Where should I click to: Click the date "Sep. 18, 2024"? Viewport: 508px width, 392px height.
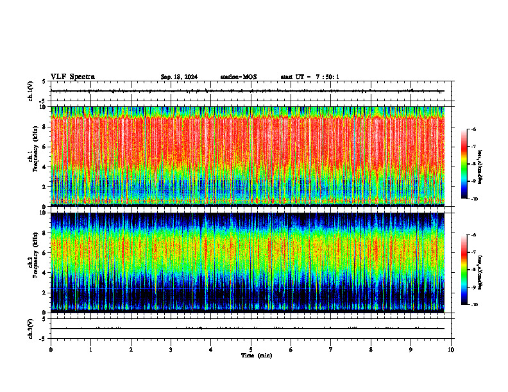coord(179,77)
